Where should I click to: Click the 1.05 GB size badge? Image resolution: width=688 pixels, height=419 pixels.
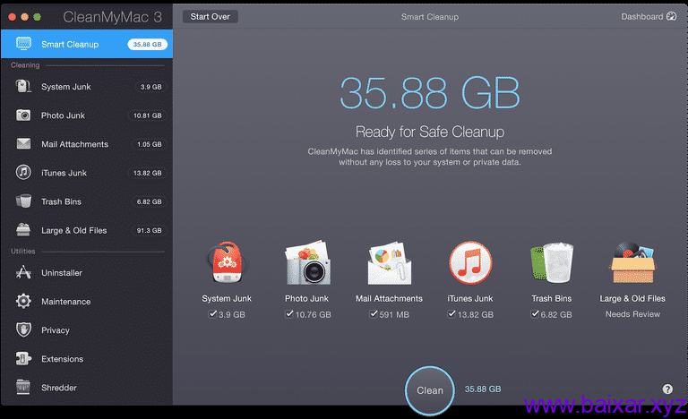[150, 144]
